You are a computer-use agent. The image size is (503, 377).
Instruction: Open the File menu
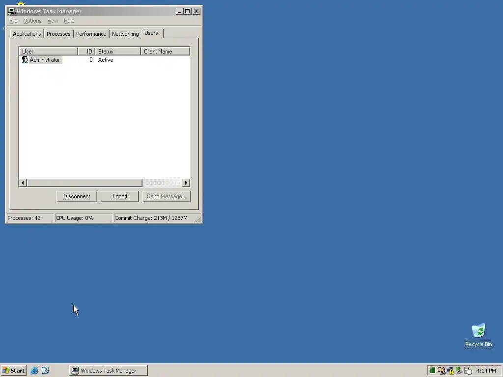click(x=13, y=21)
